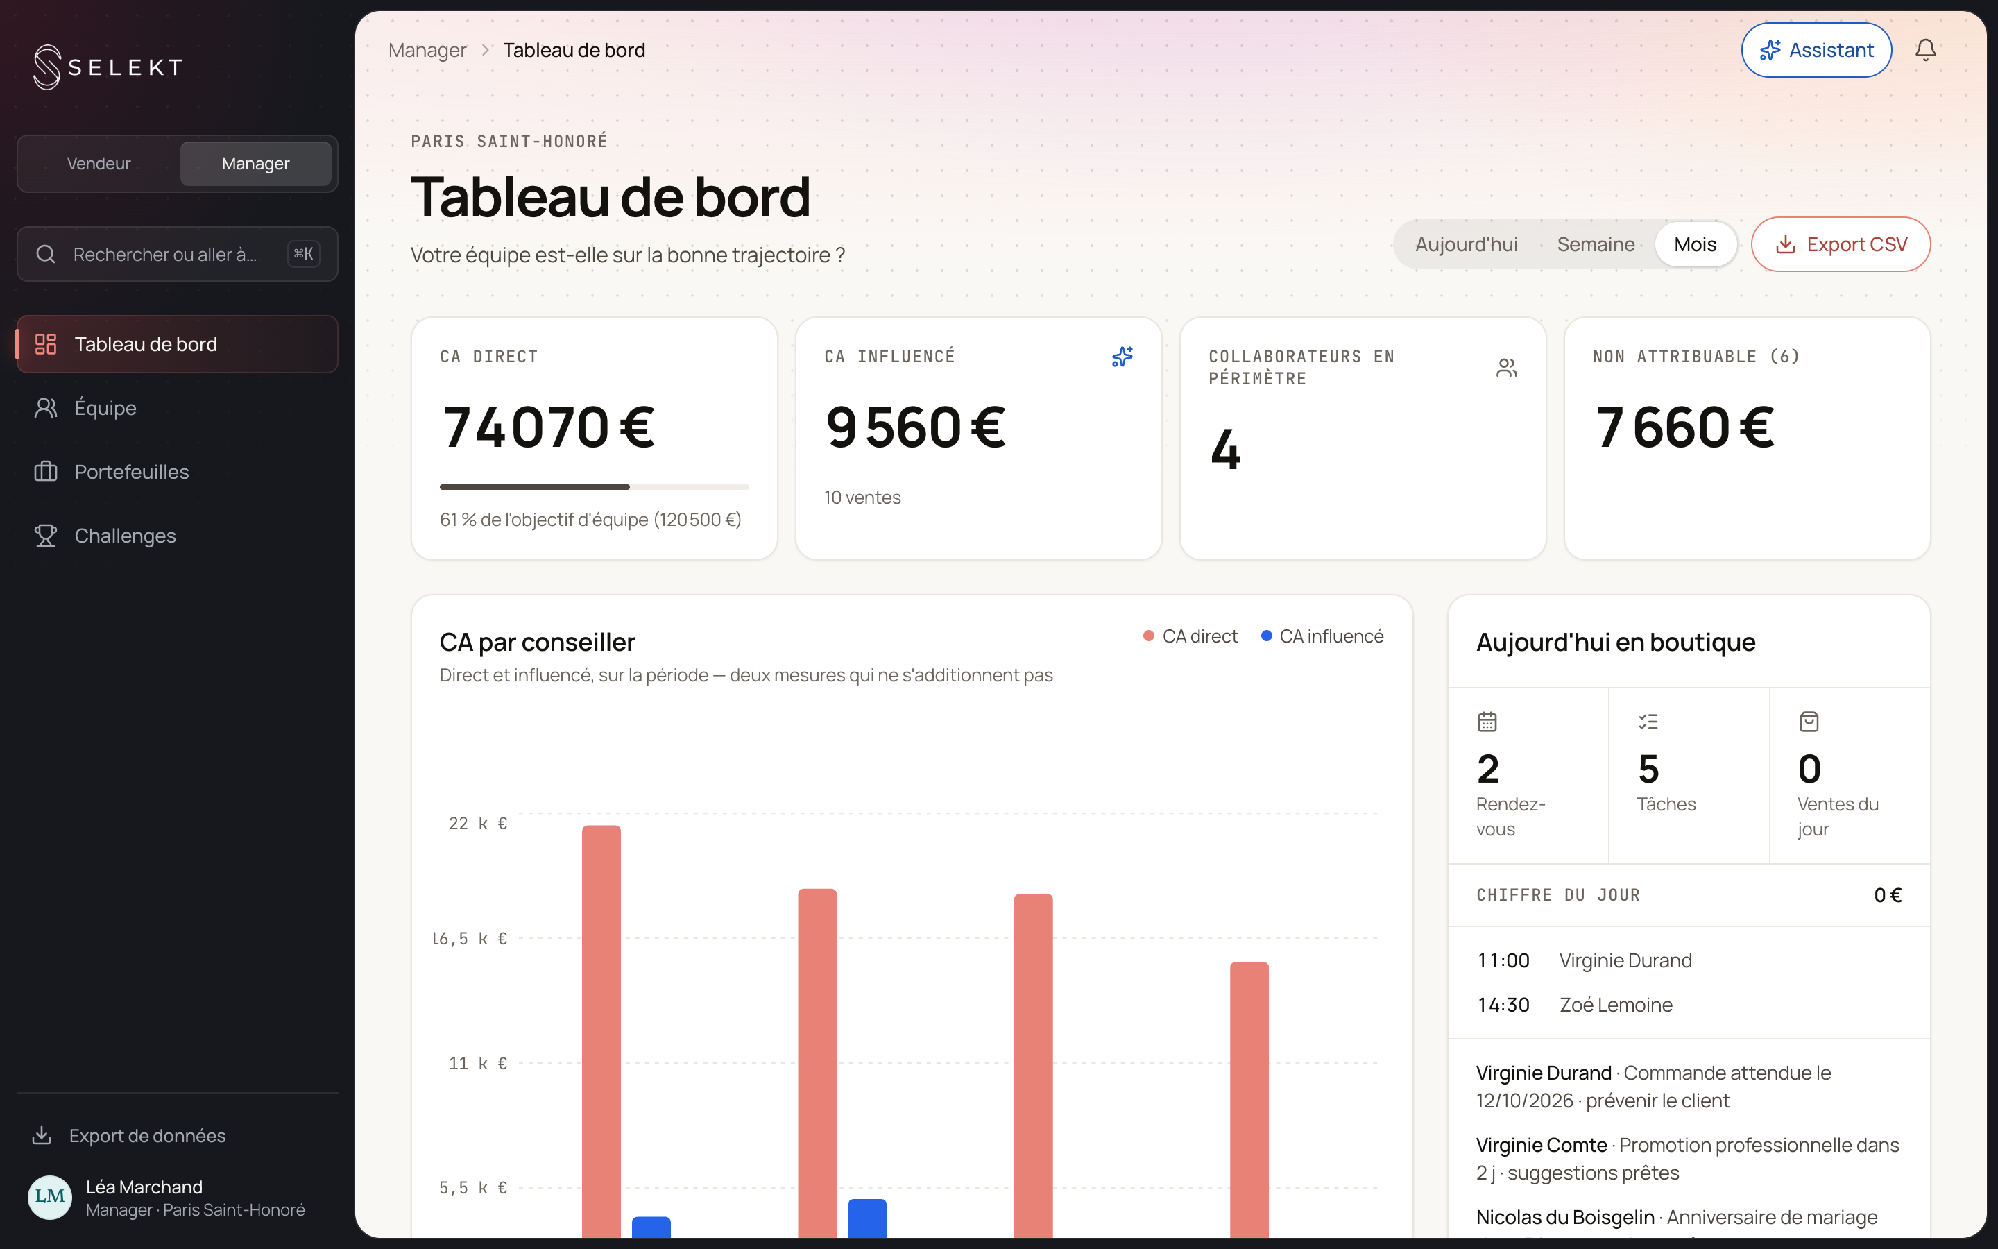Select the Semaine period

coord(1595,244)
